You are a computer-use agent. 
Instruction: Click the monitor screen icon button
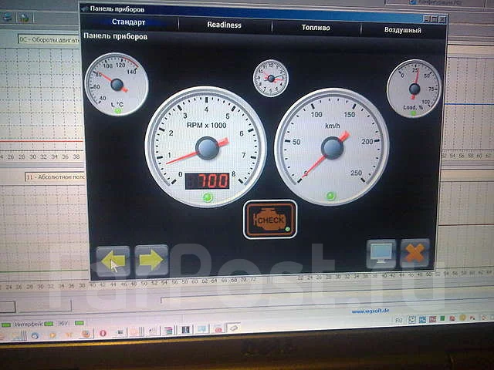[x=381, y=254]
